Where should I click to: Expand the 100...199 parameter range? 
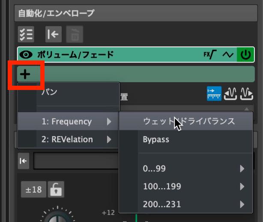(x=186, y=186)
